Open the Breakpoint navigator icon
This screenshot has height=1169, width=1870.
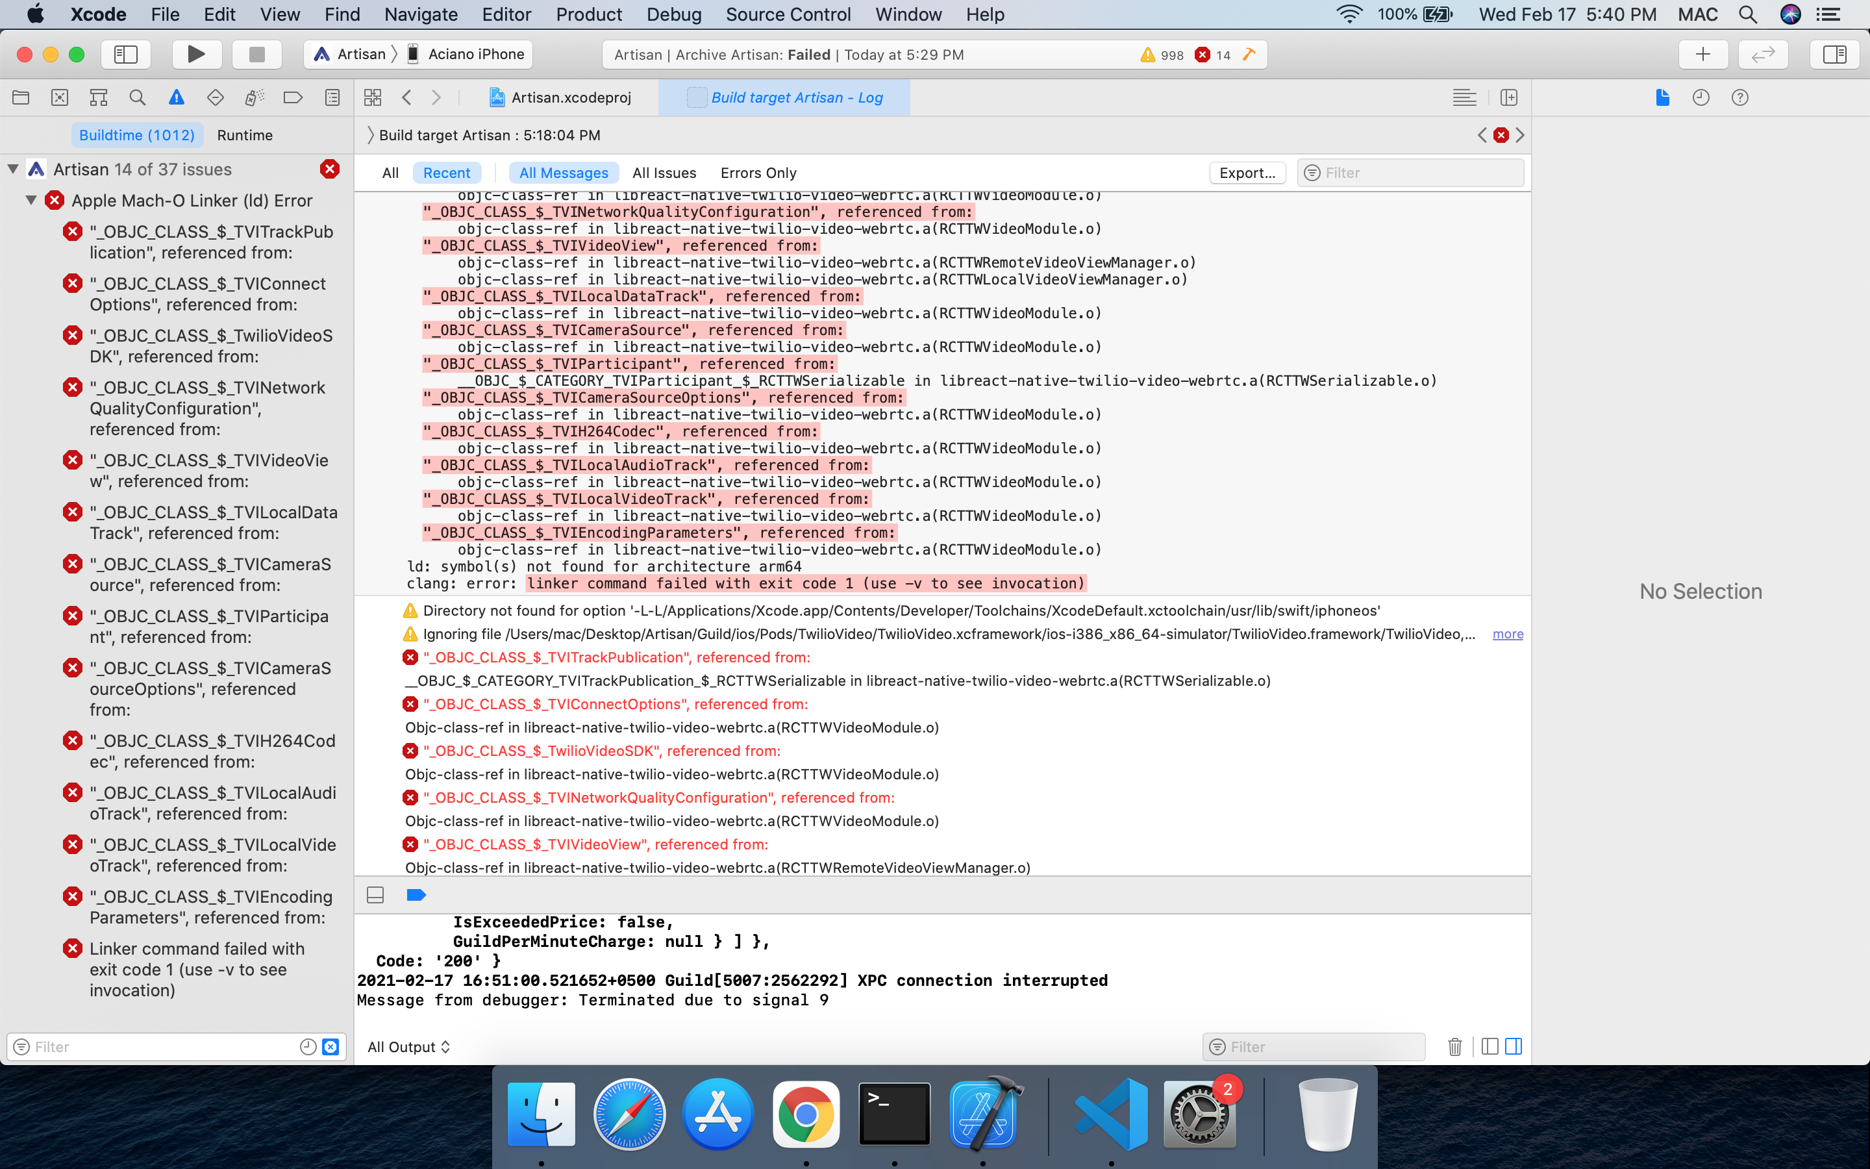tap(293, 97)
